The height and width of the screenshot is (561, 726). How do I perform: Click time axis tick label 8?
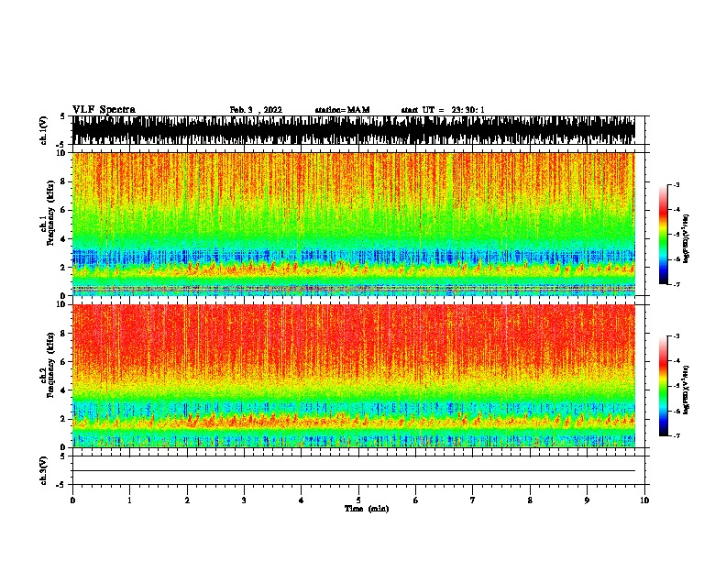pos(530,500)
